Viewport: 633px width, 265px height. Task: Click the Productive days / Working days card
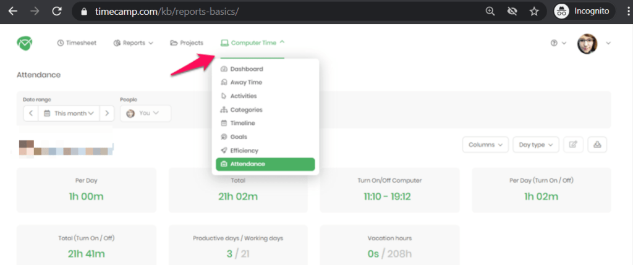point(238,245)
